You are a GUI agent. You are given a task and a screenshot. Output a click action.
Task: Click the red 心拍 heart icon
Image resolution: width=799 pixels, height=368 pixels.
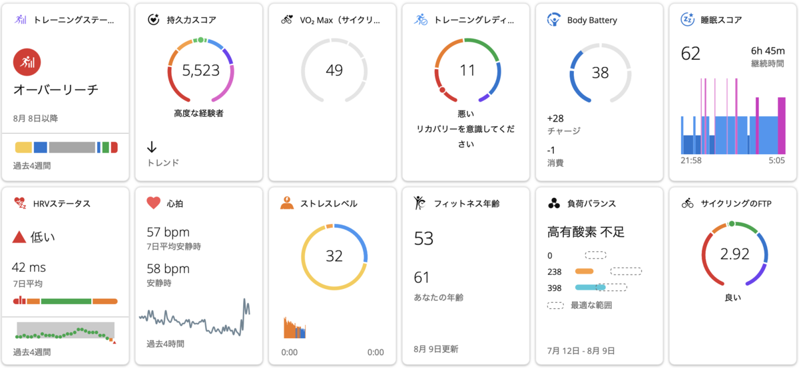pos(153,203)
